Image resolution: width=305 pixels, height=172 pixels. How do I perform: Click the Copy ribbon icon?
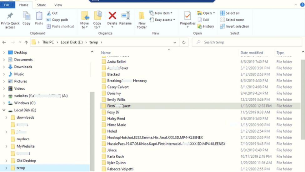(x=27, y=16)
